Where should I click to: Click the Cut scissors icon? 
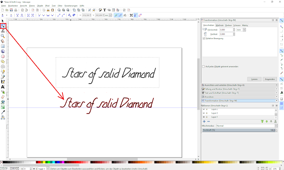tap(48, 10)
